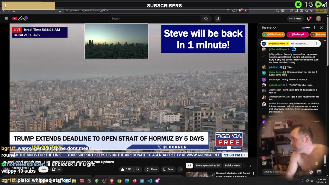The height and width of the screenshot is (185, 329).
Task: Open the chat emoji picker
Action: point(311,172)
